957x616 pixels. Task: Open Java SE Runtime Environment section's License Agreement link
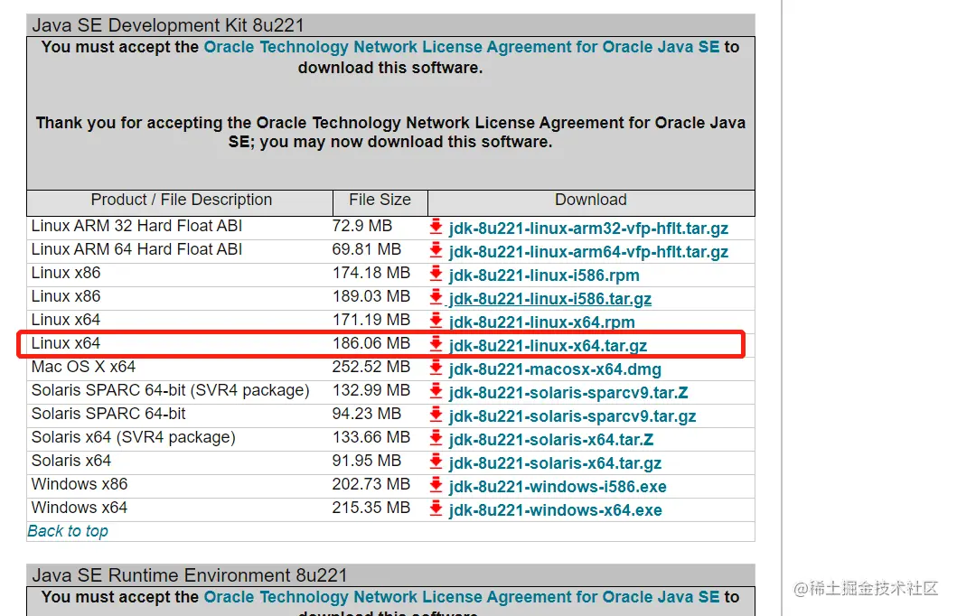click(x=462, y=597)
